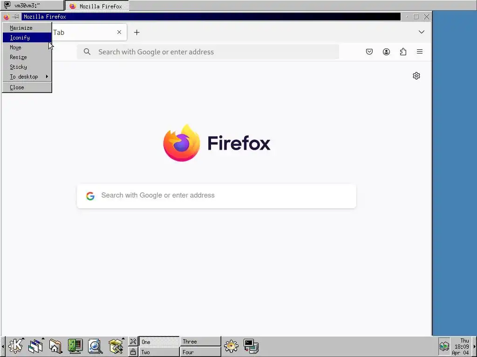477x357 pixels.
Task: Hide panel with left edge arrow
Action: [3, 346]
